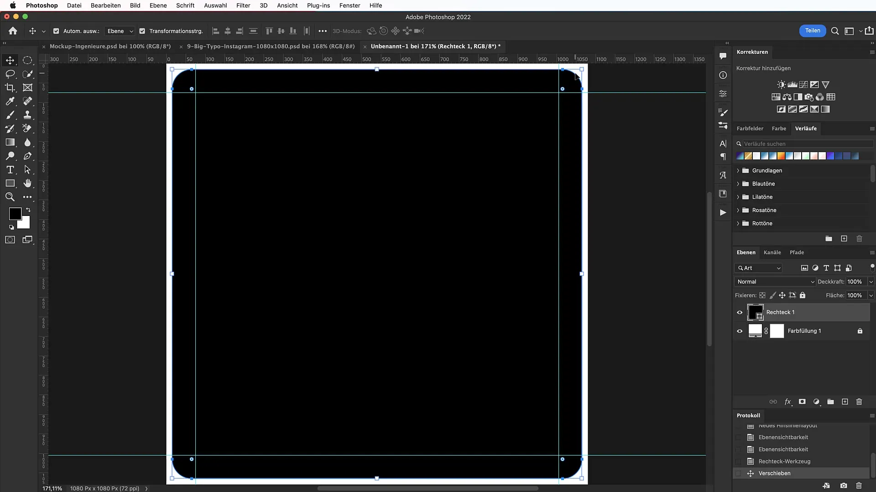Expand the Rottöne gradient folder
The width and height of the screenshot is (876, 492).
pos(738,223)
